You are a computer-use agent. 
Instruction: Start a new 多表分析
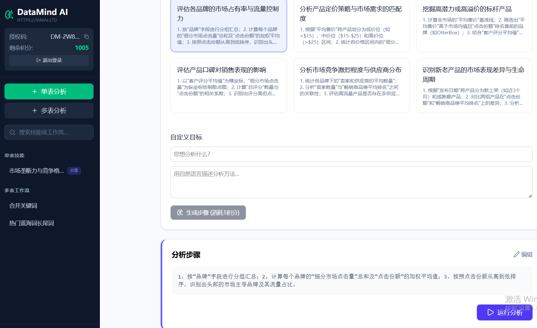coord(49,110)
